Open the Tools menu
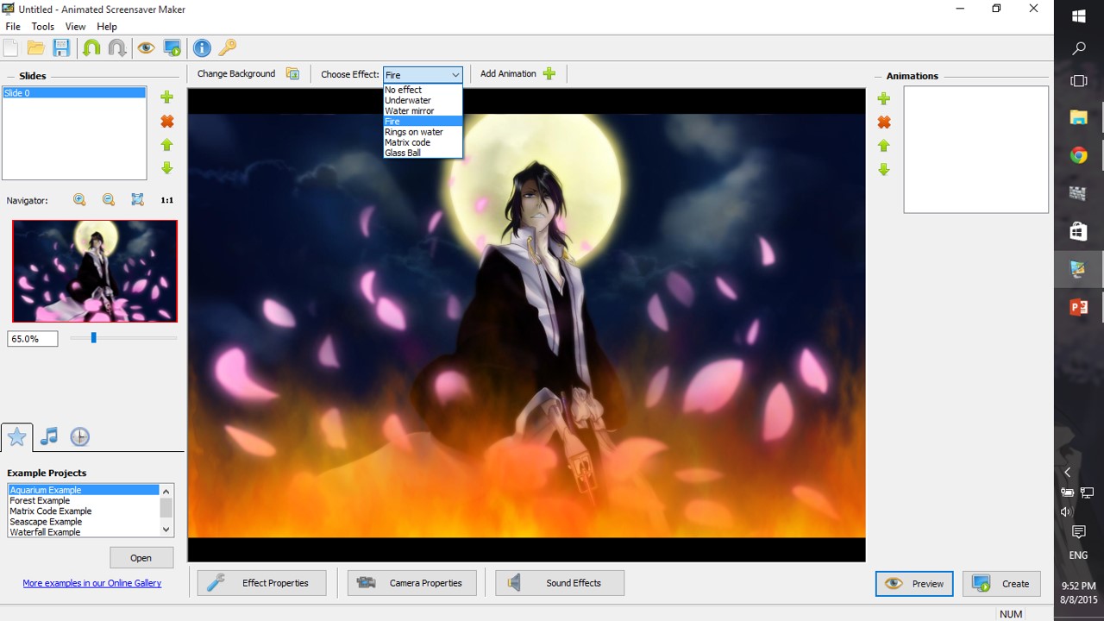 [x=43, y=27]
